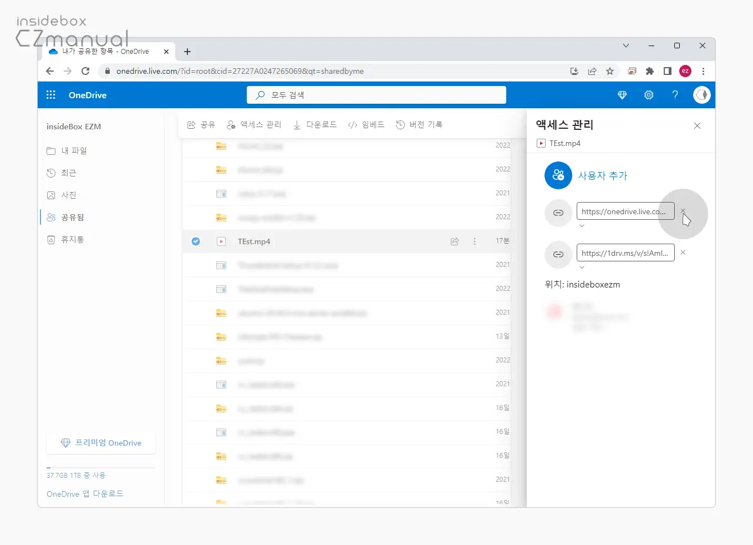Image resolution: width=753 pixels, height=545 pixels.
Task: Click 다운로드 in the command bar
Action: tap(315, 125)
